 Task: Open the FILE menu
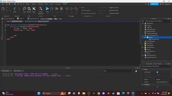tap(3, 4)
